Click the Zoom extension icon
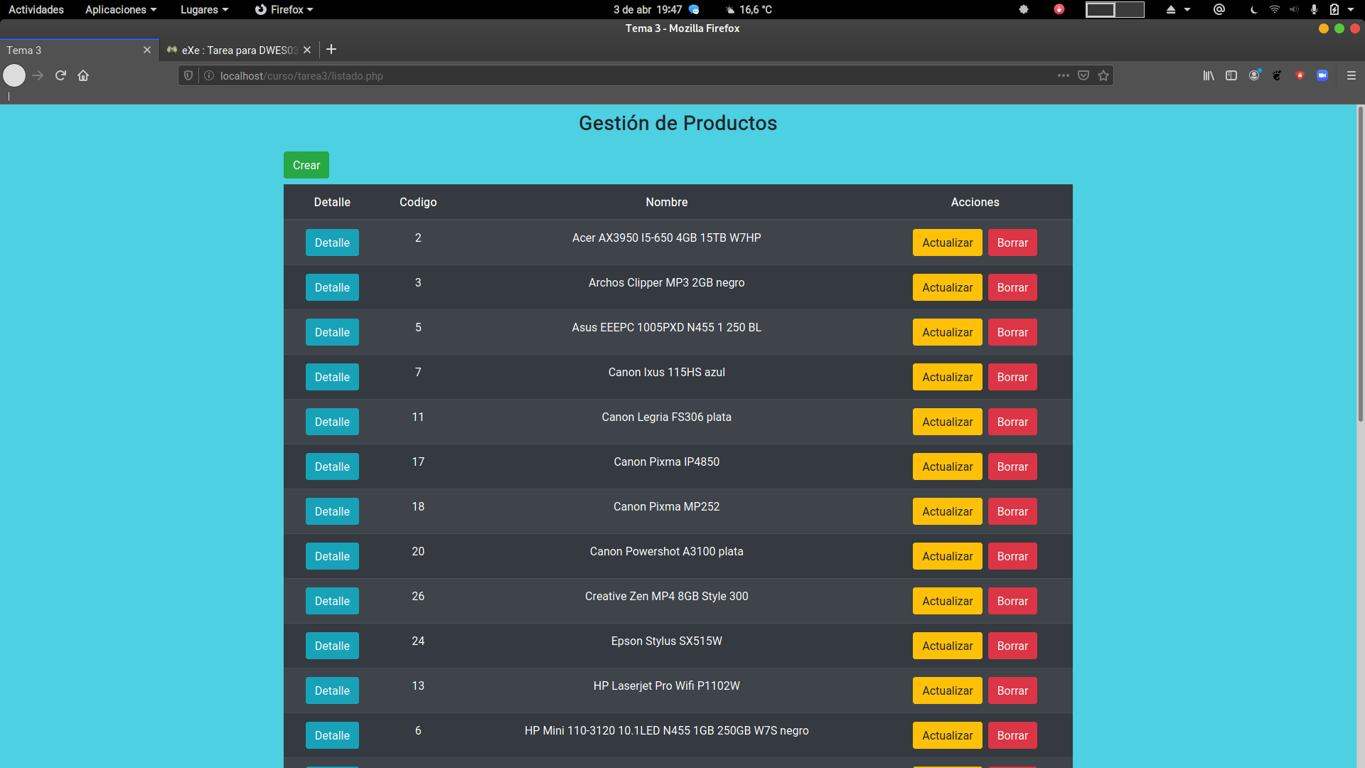The width and height of the screenshot is (1365, 768). [x=1322, y=75]
